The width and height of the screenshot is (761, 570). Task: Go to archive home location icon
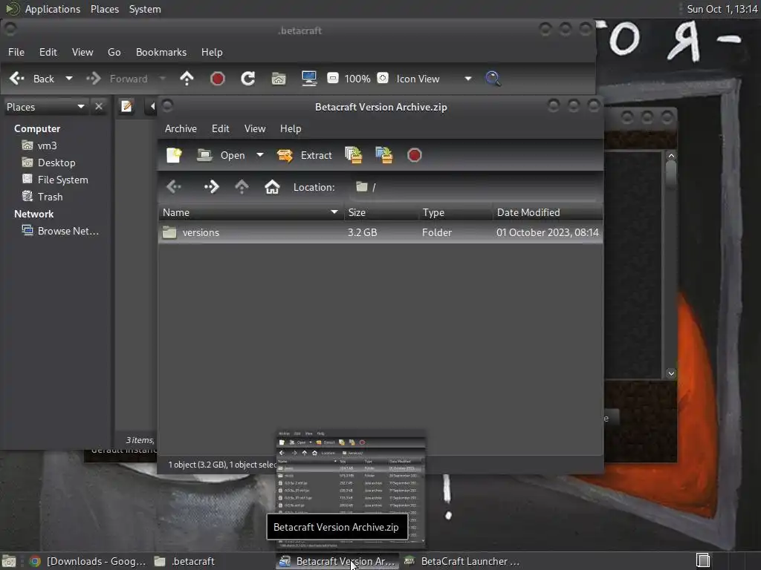272,186
